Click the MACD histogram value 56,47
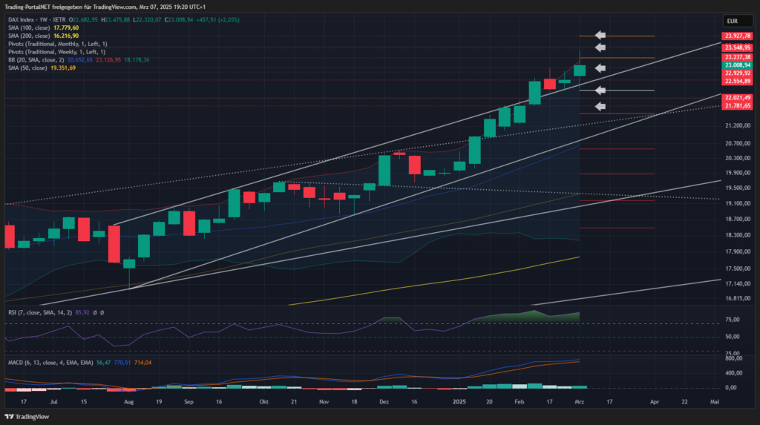 pyautogui.click(x=103, y=363)
